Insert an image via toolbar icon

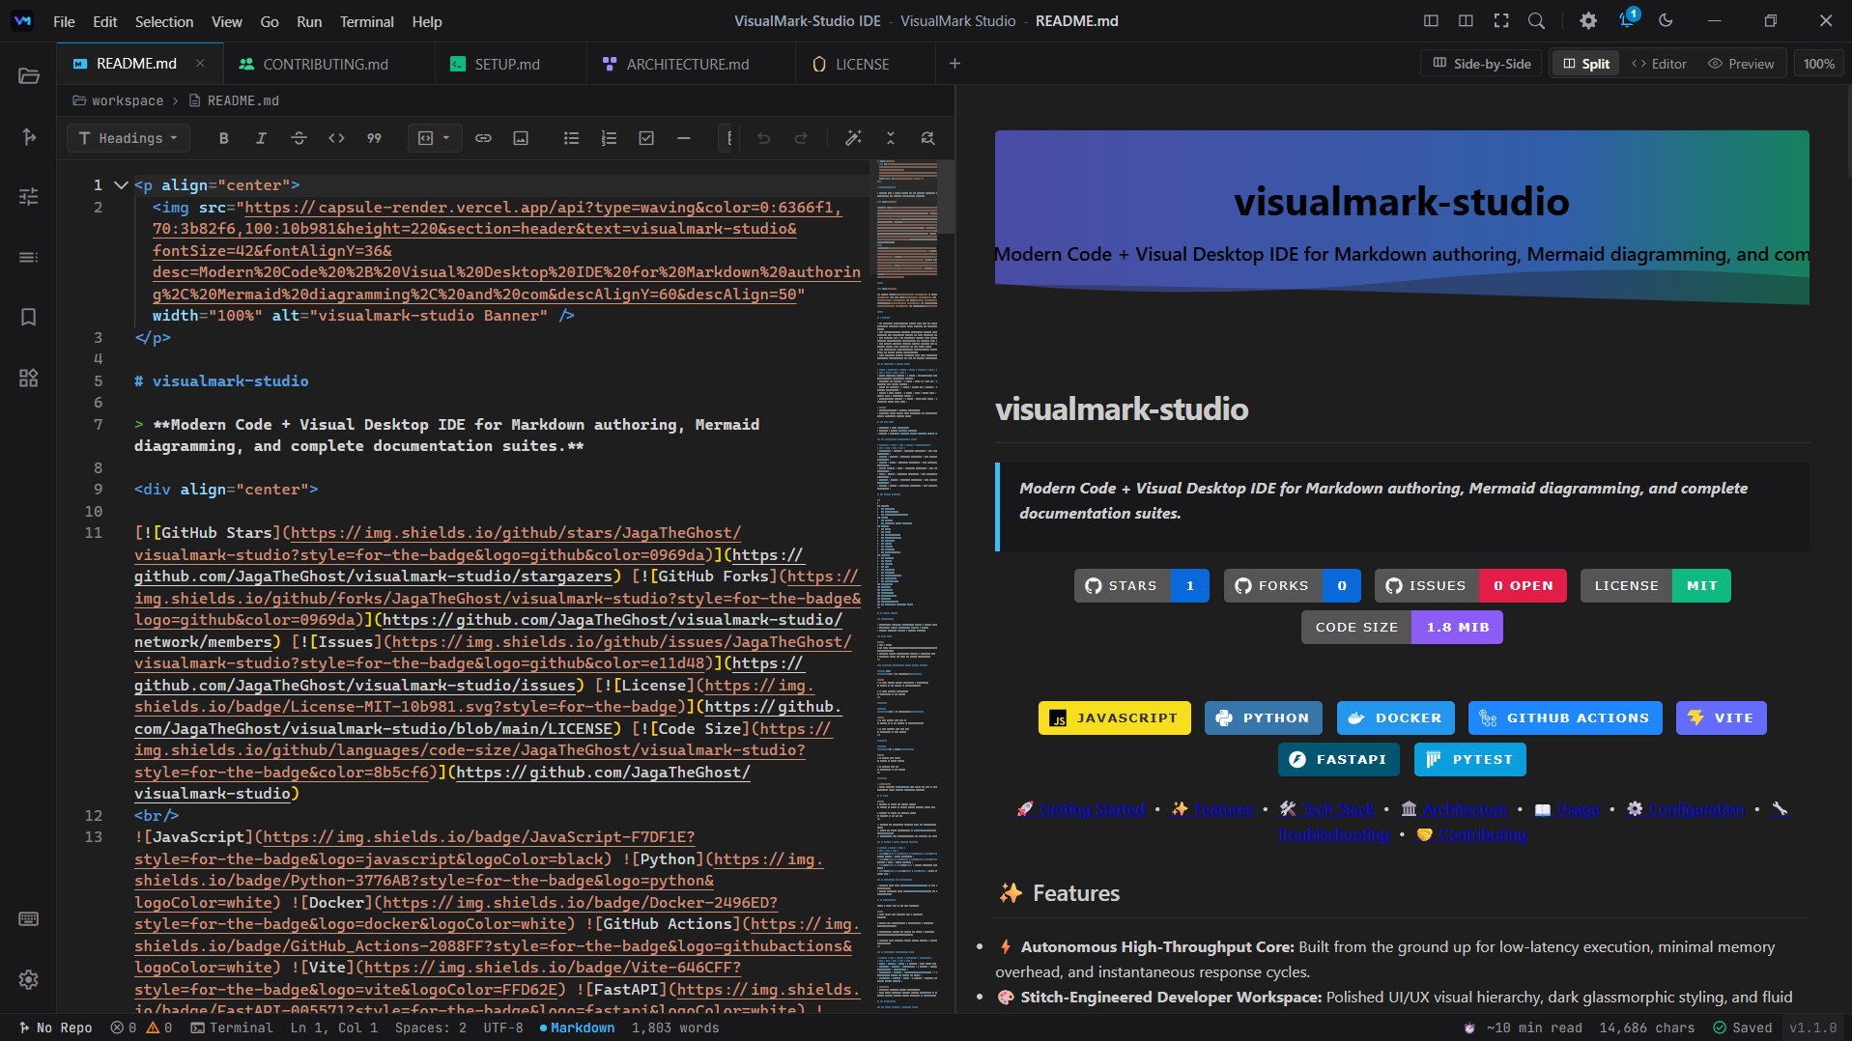pyautogui.click(x=521, y=138)
